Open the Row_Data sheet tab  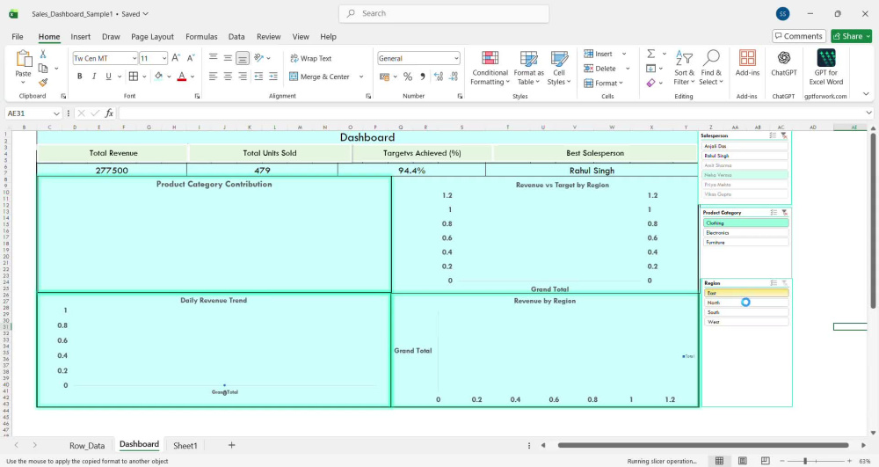tap(87, 446)
